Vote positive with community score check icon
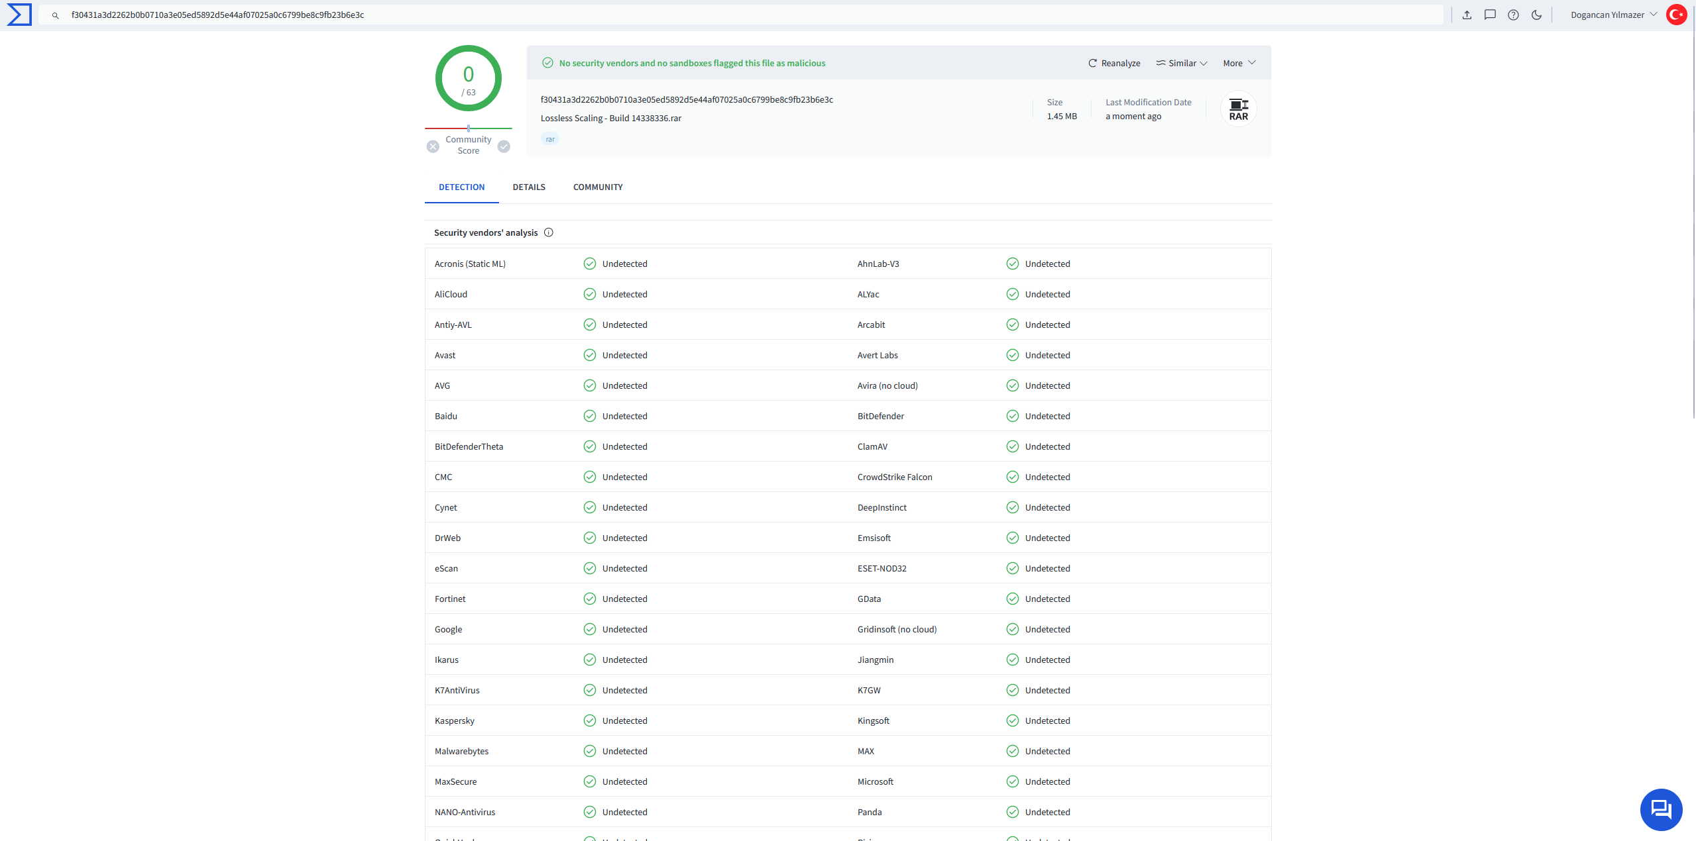The height and width of the screenshot is (841, 1696). (x=504, y=146)
